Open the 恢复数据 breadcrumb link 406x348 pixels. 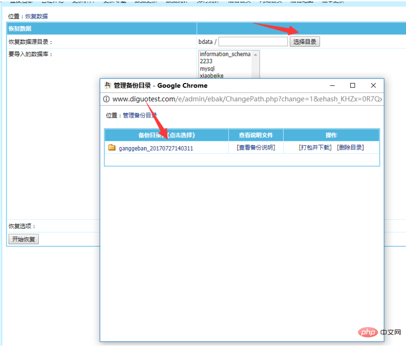(x=36, y=16)
